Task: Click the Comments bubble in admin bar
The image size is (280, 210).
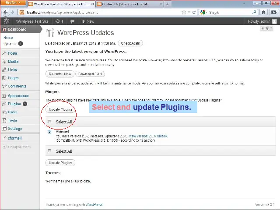Action: pos(72,21)
